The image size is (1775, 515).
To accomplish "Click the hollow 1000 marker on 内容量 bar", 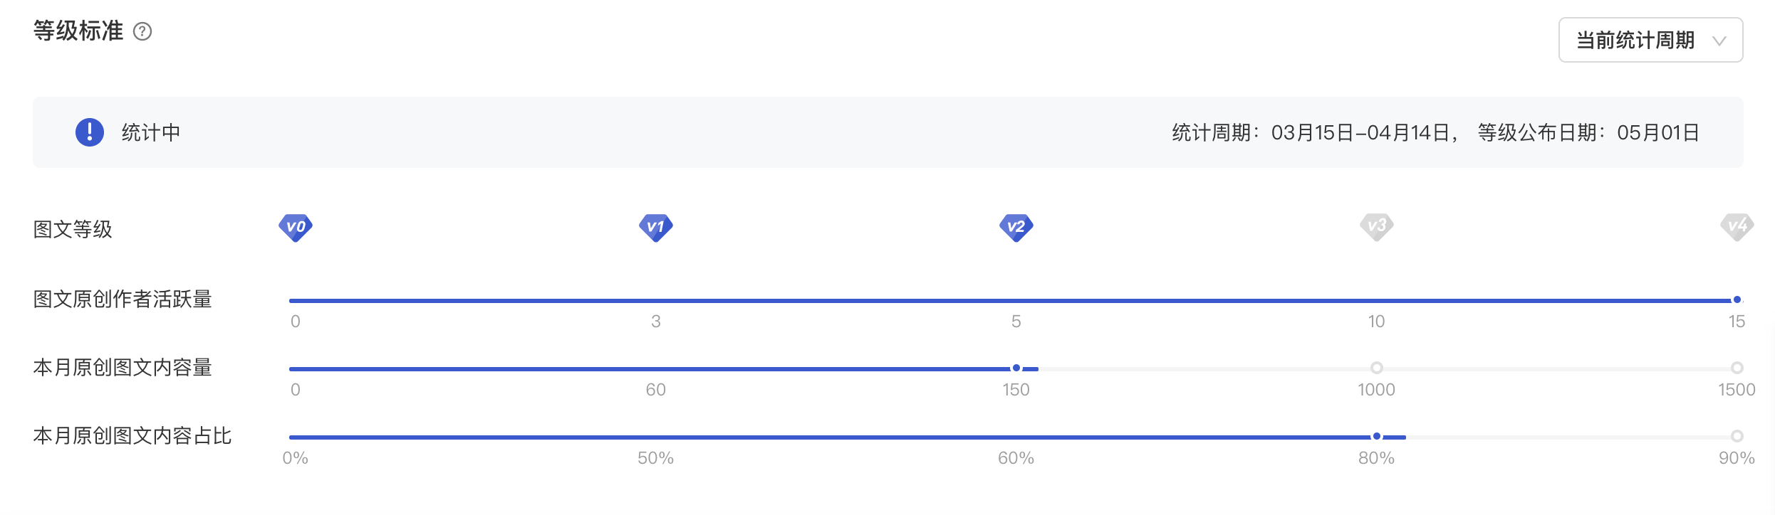I will (x=1377, y=368).
